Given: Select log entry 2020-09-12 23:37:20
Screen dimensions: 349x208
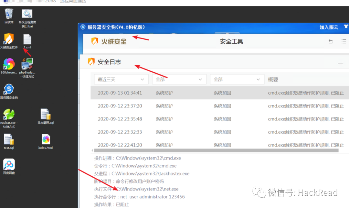Looking at the screenshot, I should click(220, 106).
